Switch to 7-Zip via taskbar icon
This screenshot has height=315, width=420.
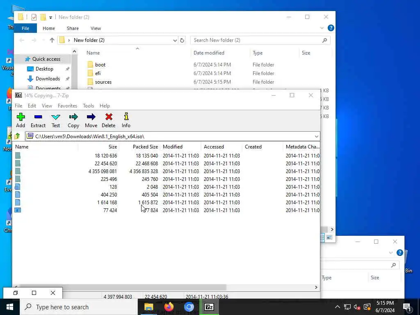[x=209, y=307]
